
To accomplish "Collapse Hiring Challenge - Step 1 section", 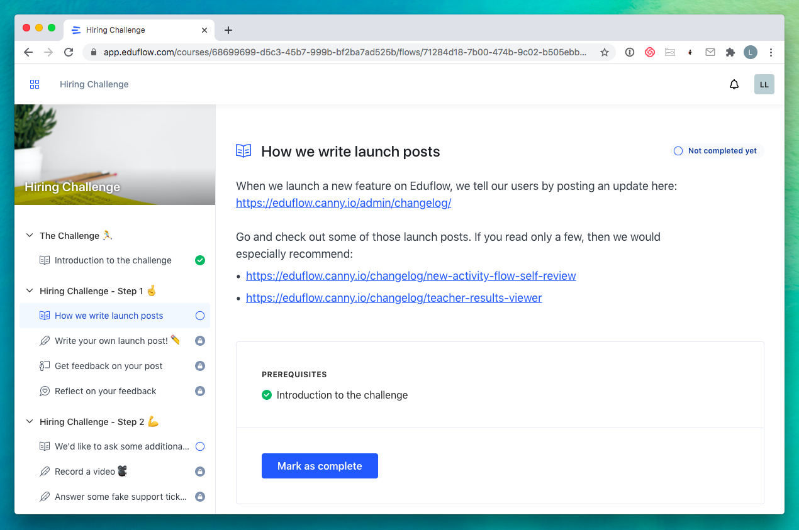I will click(x=30, y=290).
